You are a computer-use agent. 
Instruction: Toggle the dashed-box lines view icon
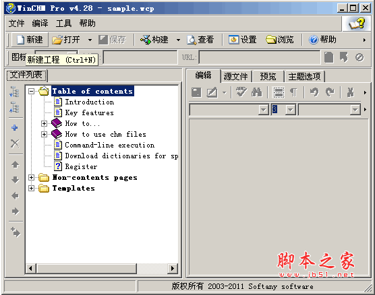point(279,92)
